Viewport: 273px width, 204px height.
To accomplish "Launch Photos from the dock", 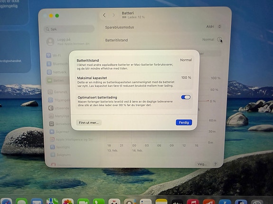I will coord(67,201).
